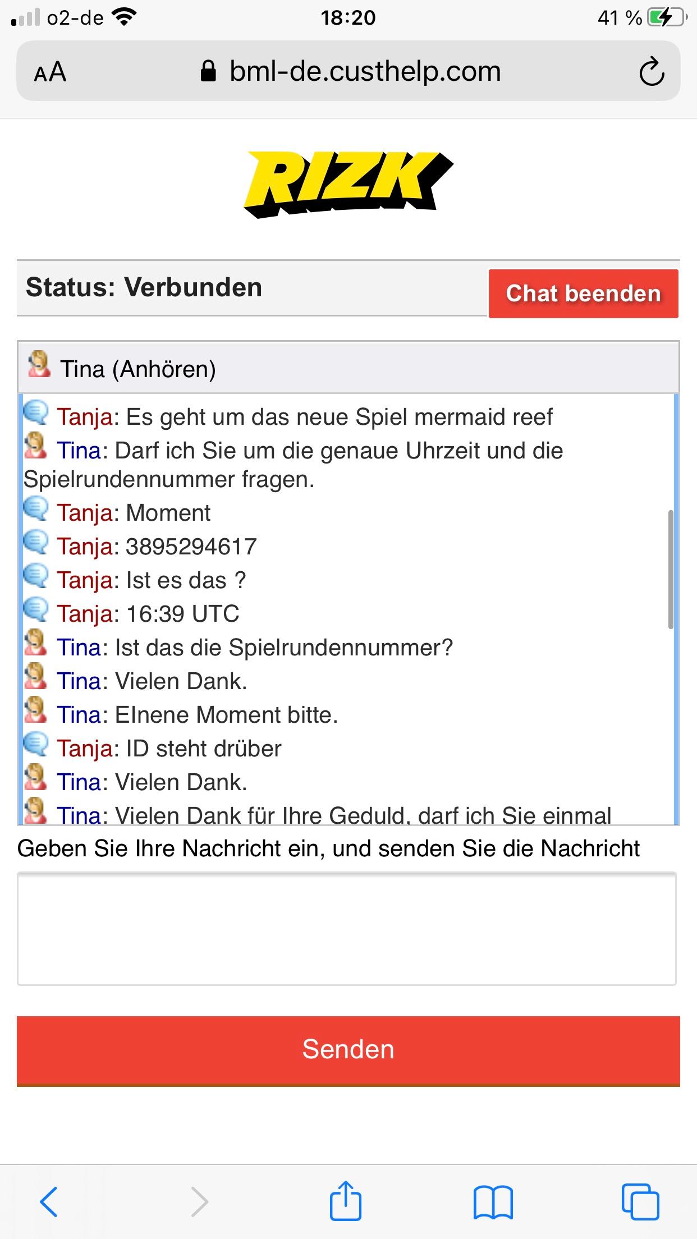
Task: Tap the browser back arrow
Action: pos(49,1201)
